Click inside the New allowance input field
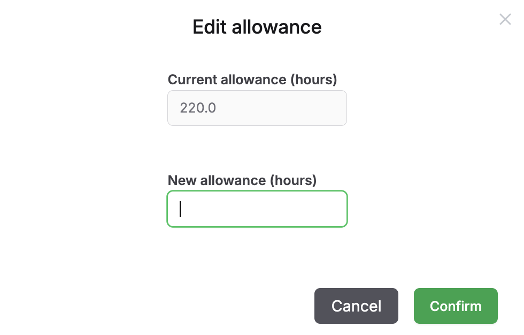Screen dimensions: 524x335 click(x=257, y=209)
